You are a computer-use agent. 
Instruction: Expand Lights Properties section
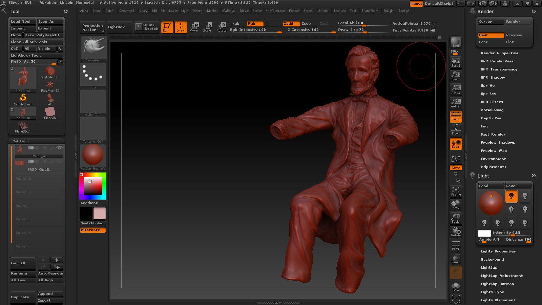(x=498, y=251)
